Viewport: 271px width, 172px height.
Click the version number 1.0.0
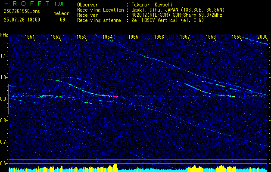pyautogui.click(x=59, y=4)
